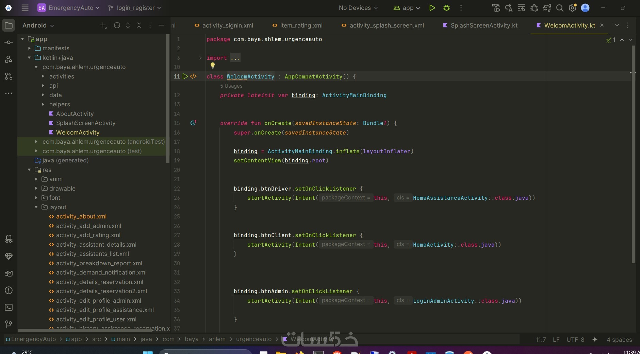Screen dimensions: 640x354
Task: Collapse the layout folder in tree
Action: click(x=36, y=207)
